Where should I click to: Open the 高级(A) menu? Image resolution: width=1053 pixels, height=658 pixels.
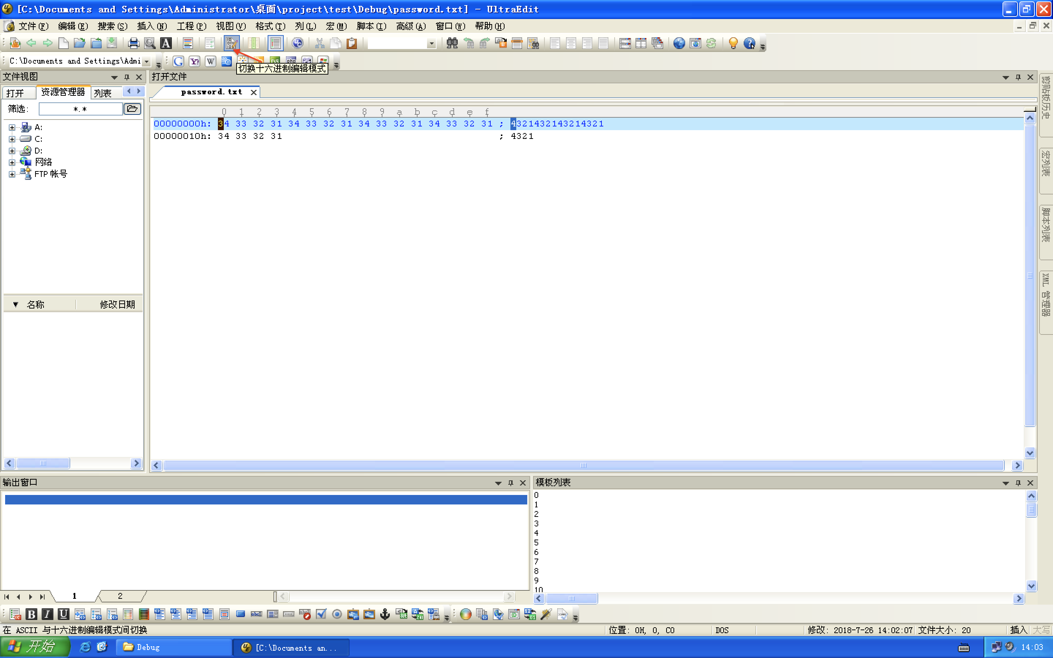(x=411, y=27)
